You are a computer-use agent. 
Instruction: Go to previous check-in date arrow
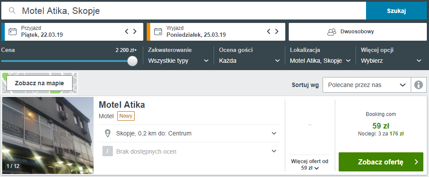[x=127, y=31]
